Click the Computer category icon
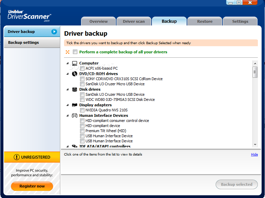 point(75,63)
